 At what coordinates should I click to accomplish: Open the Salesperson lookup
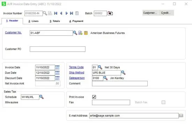point(105,78)
